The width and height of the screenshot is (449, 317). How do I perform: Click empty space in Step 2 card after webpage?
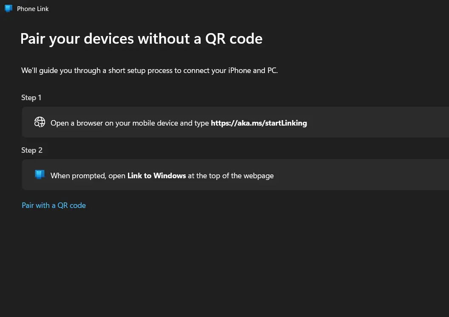tap(361, 175)
